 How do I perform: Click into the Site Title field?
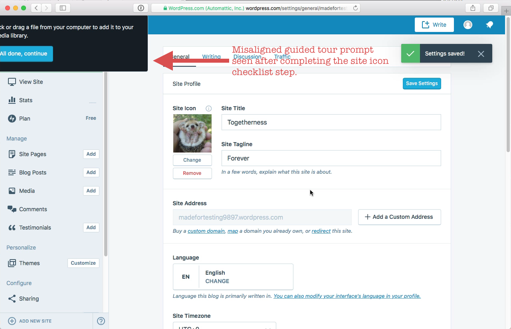[331, 122]
